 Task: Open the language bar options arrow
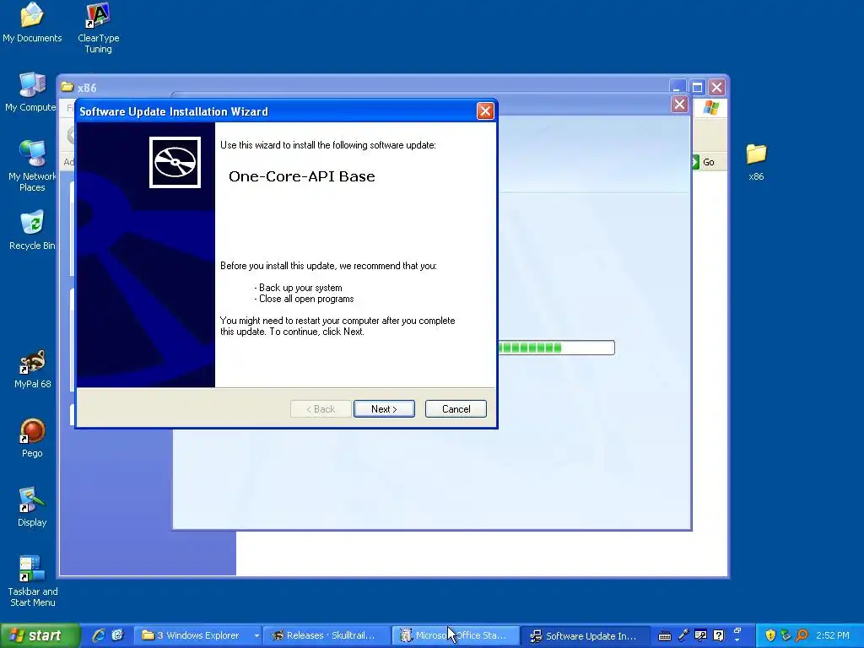click(737, 640)
